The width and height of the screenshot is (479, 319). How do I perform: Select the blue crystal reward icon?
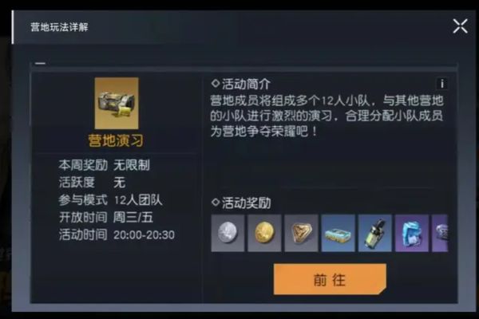pos(412,233)
